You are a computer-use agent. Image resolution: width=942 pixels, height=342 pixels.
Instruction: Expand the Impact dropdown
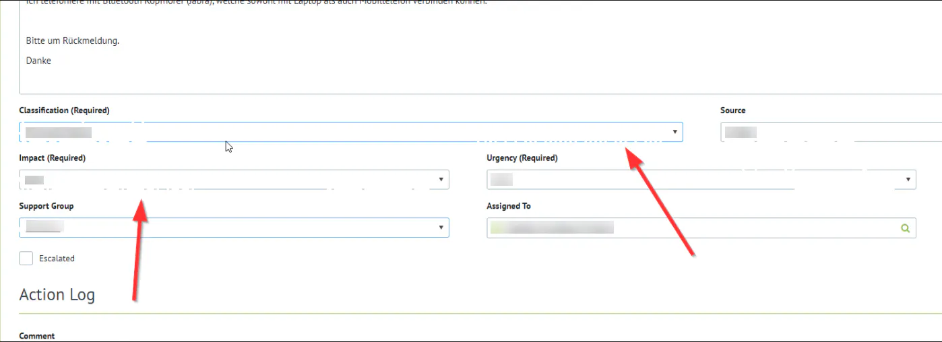234,180
